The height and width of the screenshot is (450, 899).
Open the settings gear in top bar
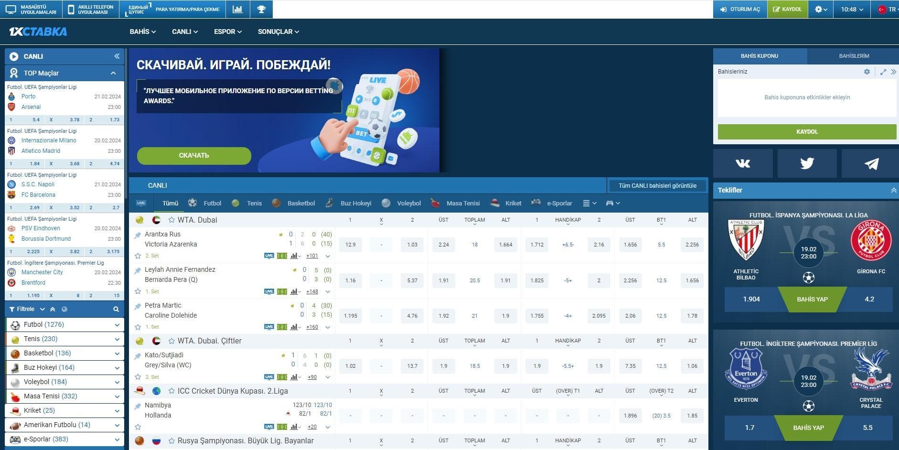tap(821, 9)
